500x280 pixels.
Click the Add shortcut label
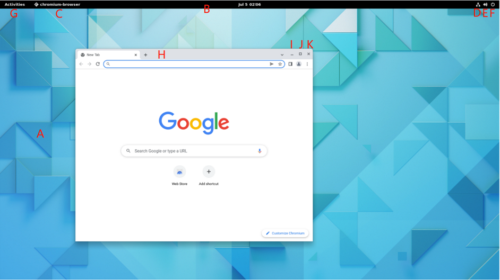tap(209, 184)
